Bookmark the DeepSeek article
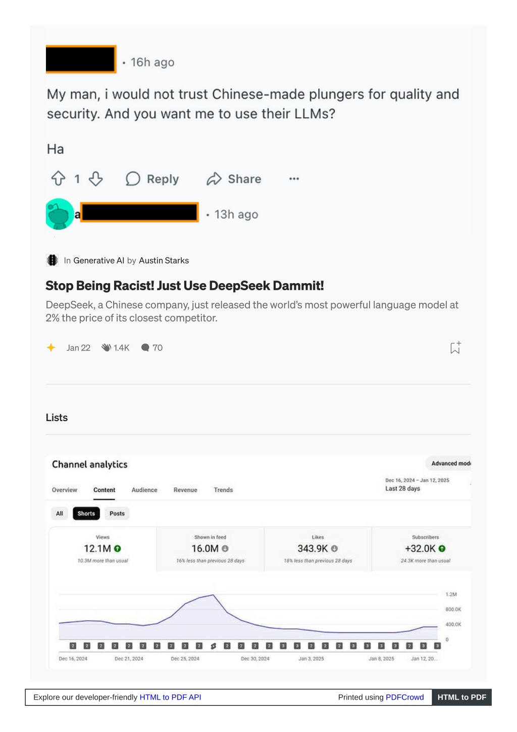This screenshot has height=732, width=517. 455,347
